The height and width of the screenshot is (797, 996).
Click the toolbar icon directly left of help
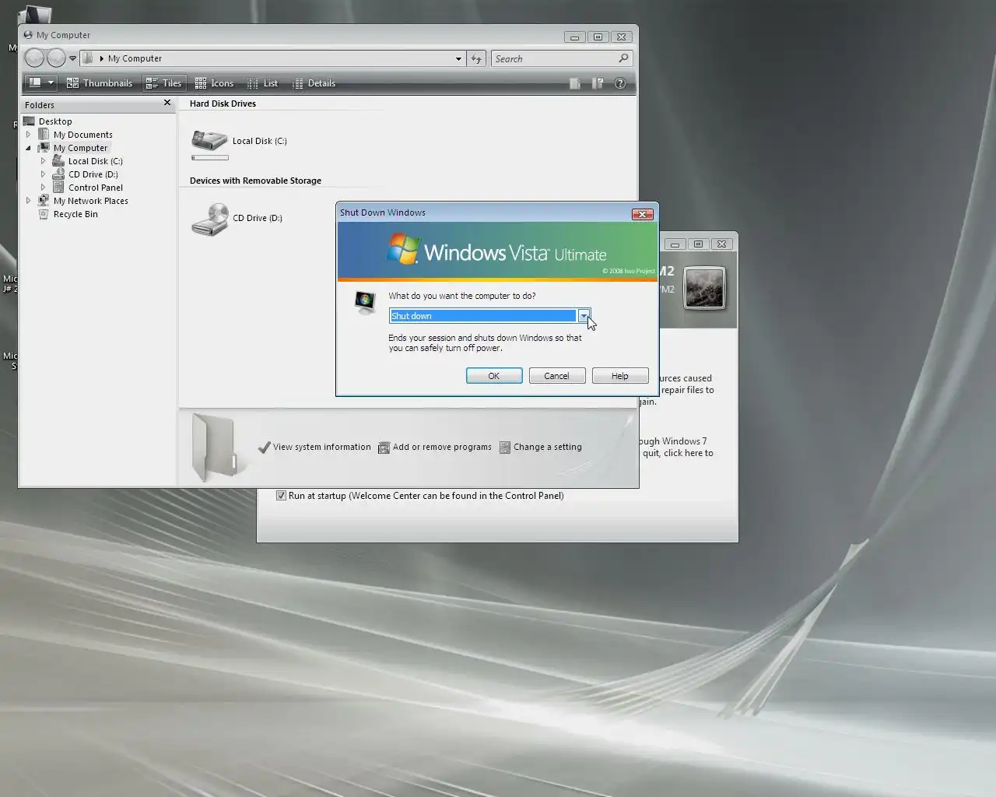pos(598,83)
